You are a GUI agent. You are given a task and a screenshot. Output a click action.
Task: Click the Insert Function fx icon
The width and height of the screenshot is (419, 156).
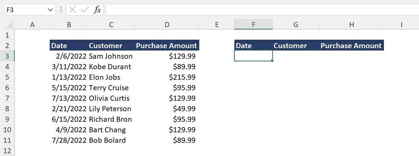(97, 10)
